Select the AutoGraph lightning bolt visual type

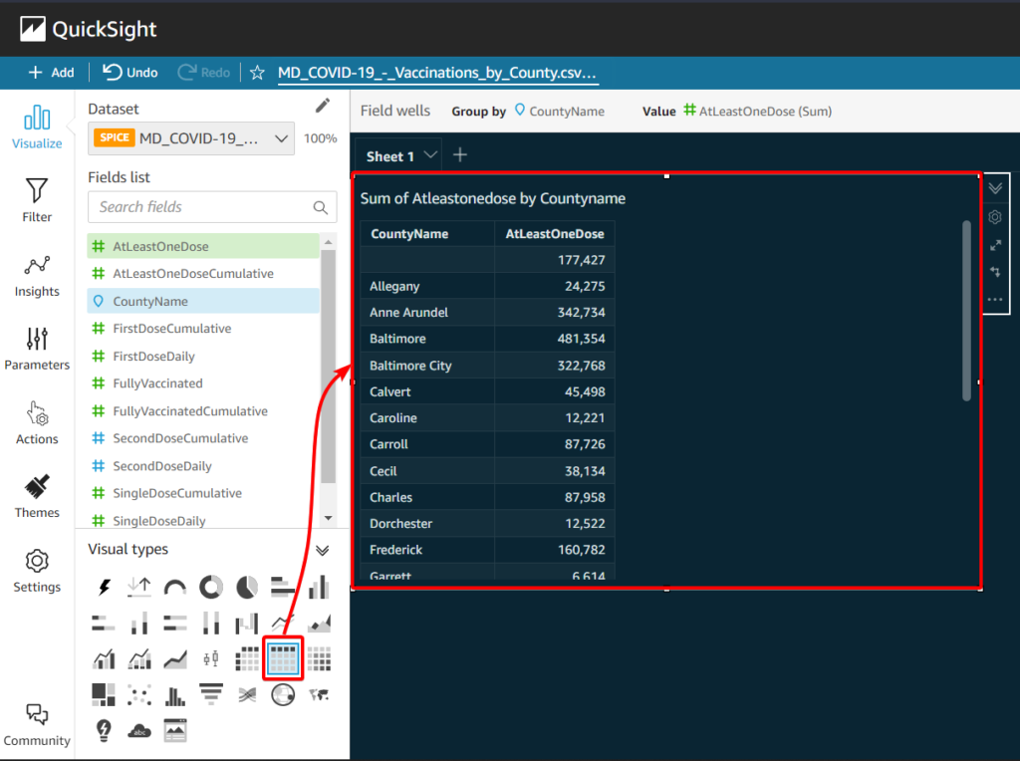point(104,586)
